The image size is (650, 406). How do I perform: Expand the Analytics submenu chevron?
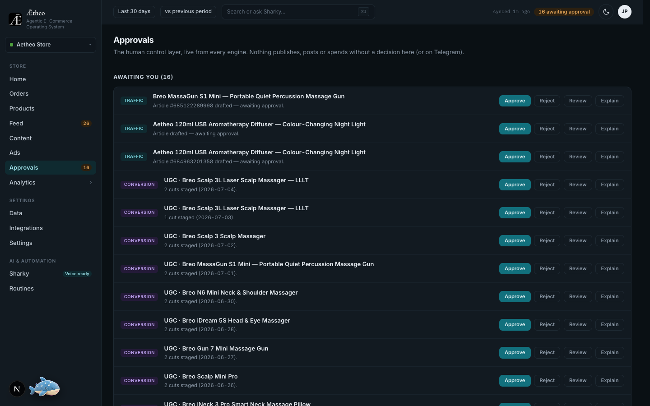[x=91, y=183]
